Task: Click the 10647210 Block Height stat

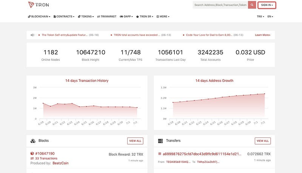Action: [x=91, y=55]
